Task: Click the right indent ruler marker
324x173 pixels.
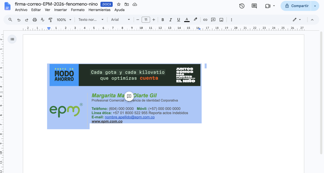Action: pos(199,29)
